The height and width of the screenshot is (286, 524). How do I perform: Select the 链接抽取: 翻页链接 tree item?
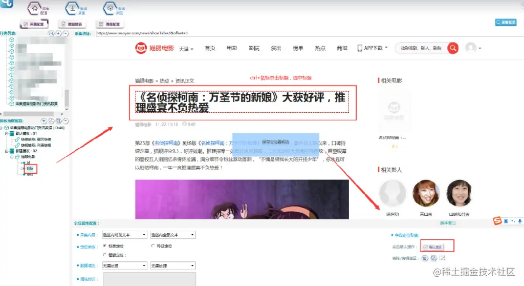(x=36, y=139)
